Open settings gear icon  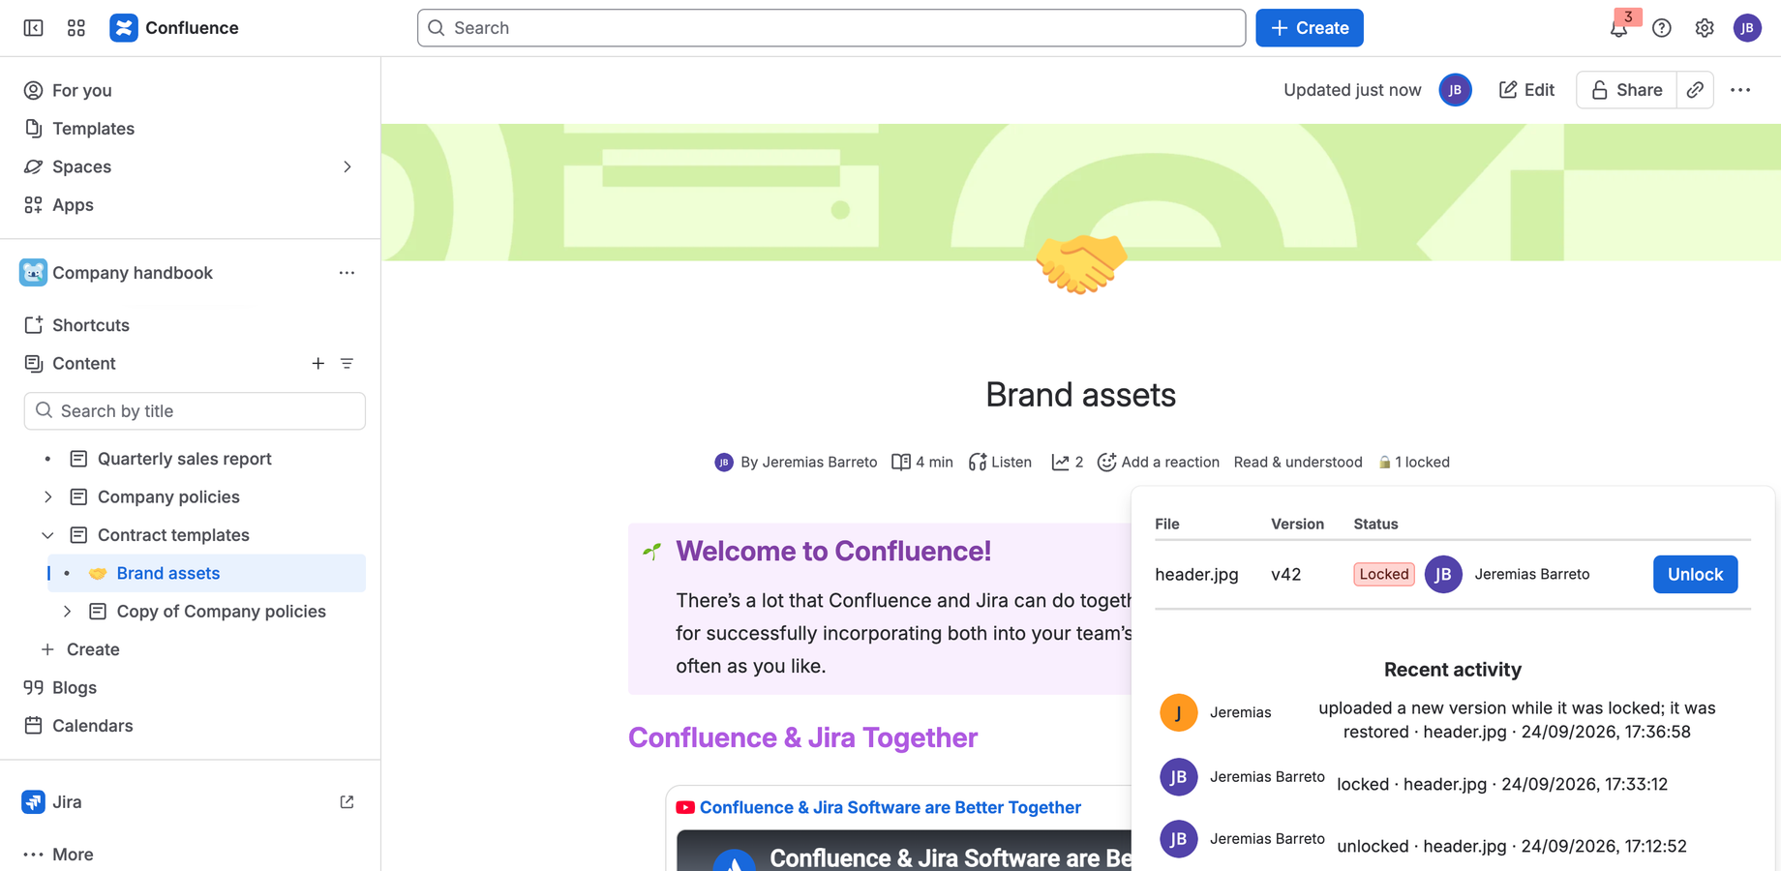[1705, 28]
